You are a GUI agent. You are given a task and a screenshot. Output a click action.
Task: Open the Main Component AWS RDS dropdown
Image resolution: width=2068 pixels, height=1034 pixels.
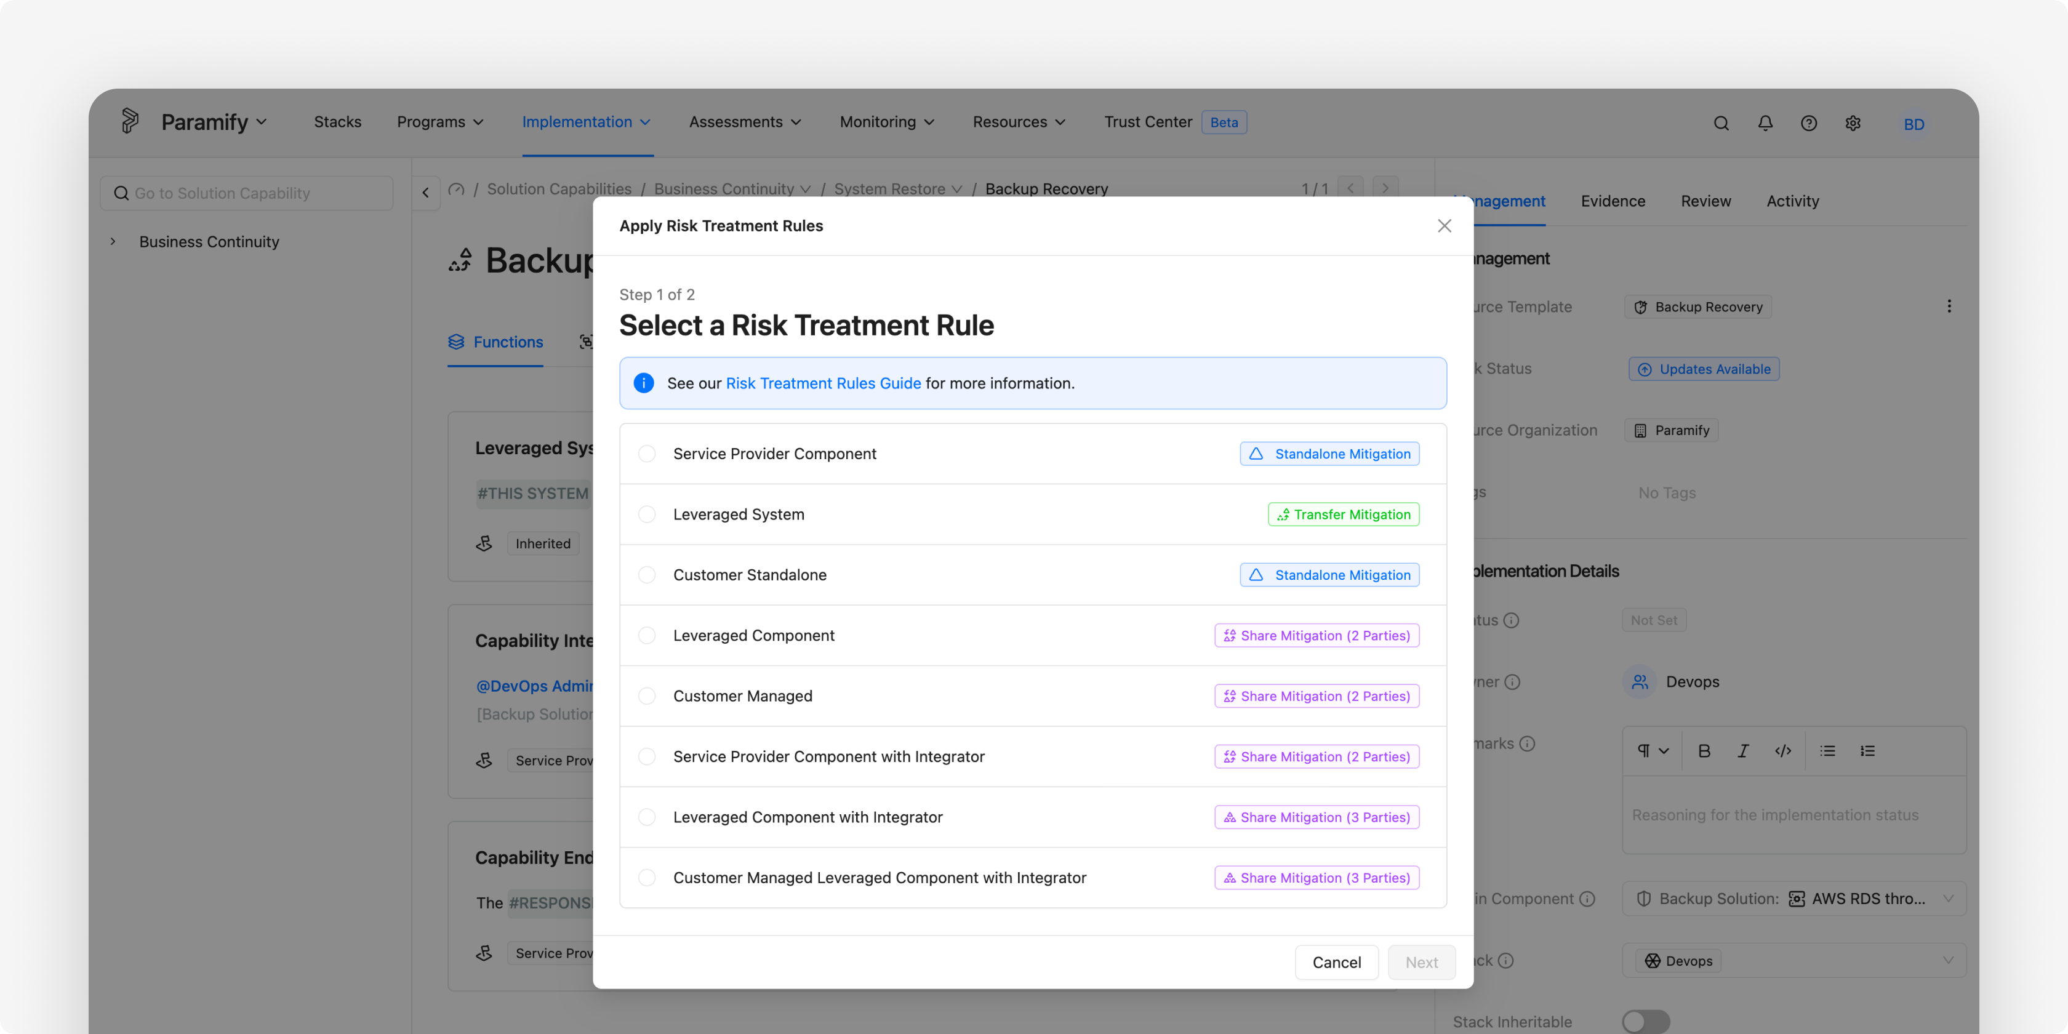[1793, 899]
